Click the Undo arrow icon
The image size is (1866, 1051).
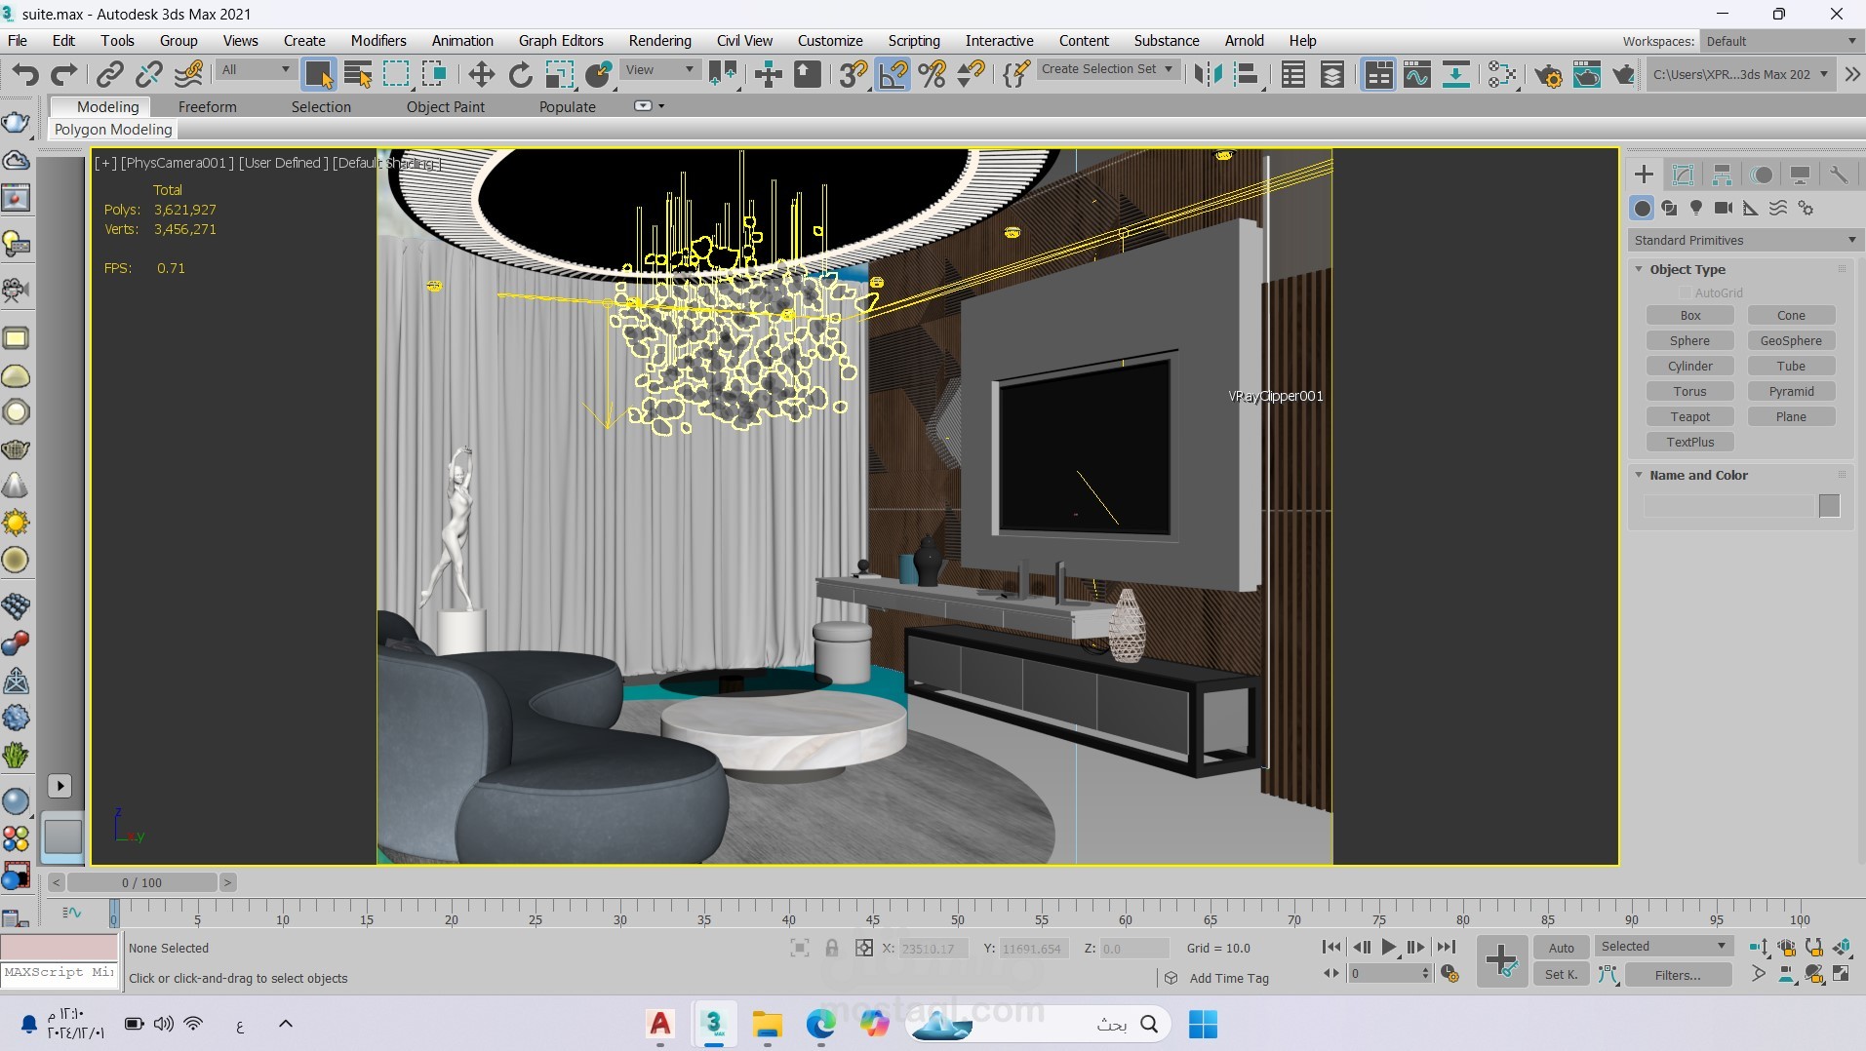click(x=25, y=74)
